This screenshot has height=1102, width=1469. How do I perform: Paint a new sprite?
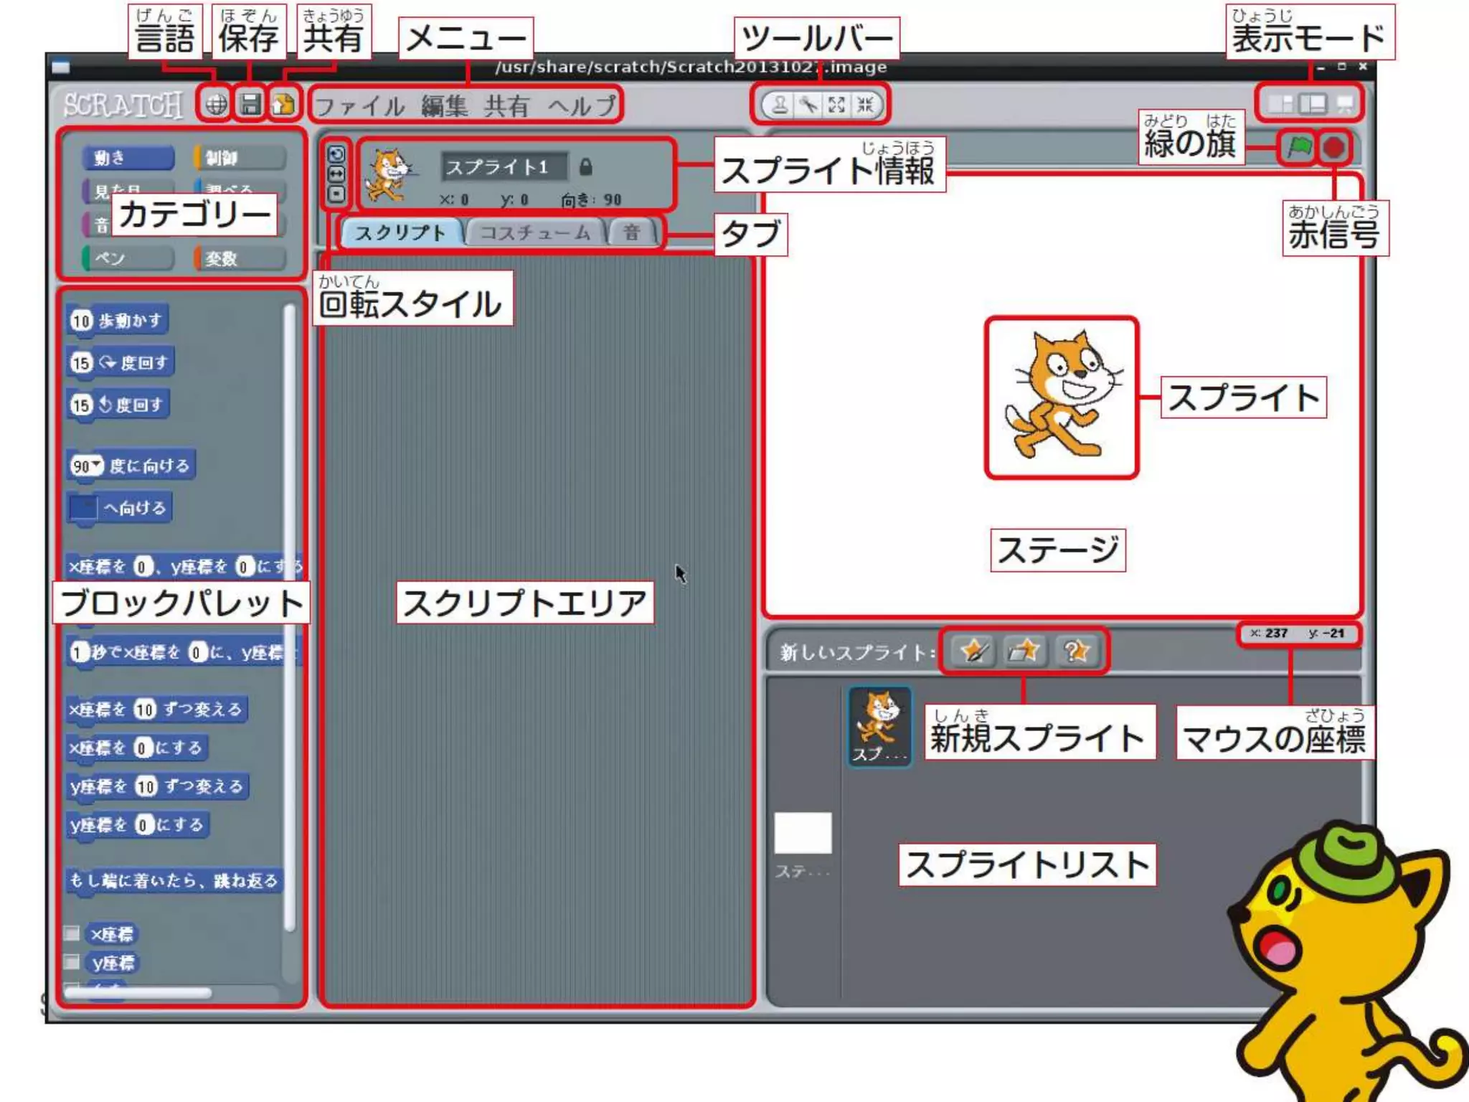(x=973, y=651)
